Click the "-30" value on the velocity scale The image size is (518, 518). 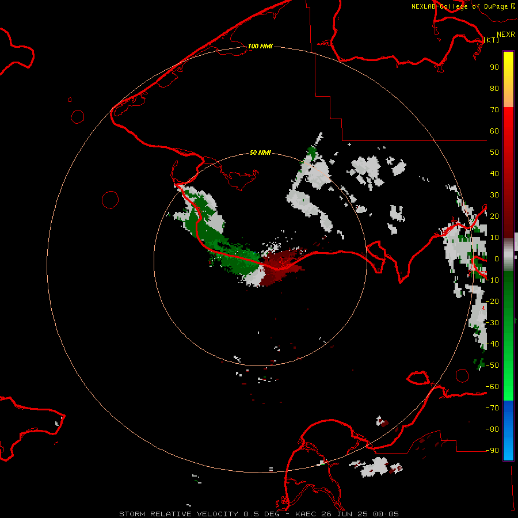(492, 322)
